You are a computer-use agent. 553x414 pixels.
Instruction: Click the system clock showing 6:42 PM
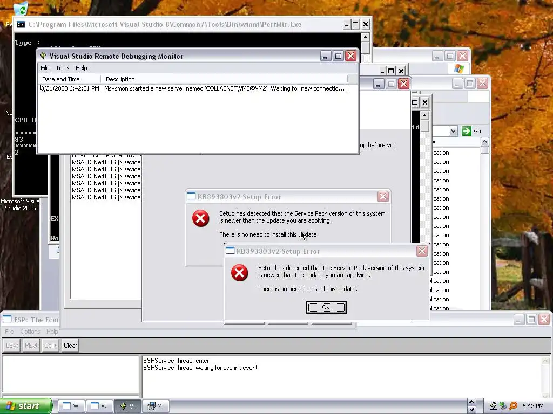[532, 406]
